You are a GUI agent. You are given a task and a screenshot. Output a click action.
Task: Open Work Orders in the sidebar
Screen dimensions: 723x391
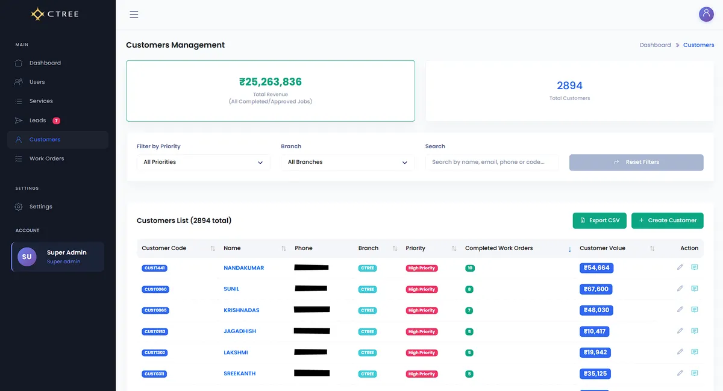pyautogui.click(x=58, y=158)
